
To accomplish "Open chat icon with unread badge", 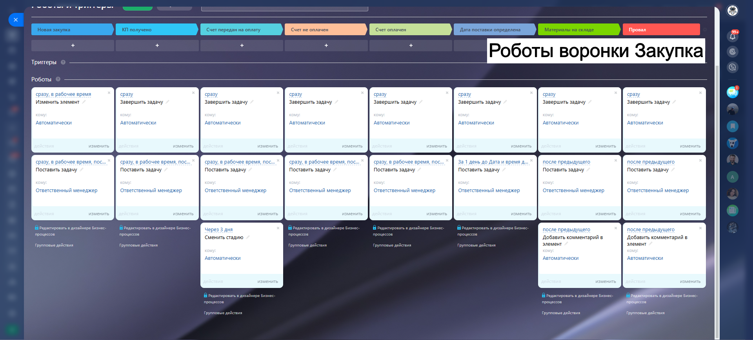I will [x=733, y=92].
